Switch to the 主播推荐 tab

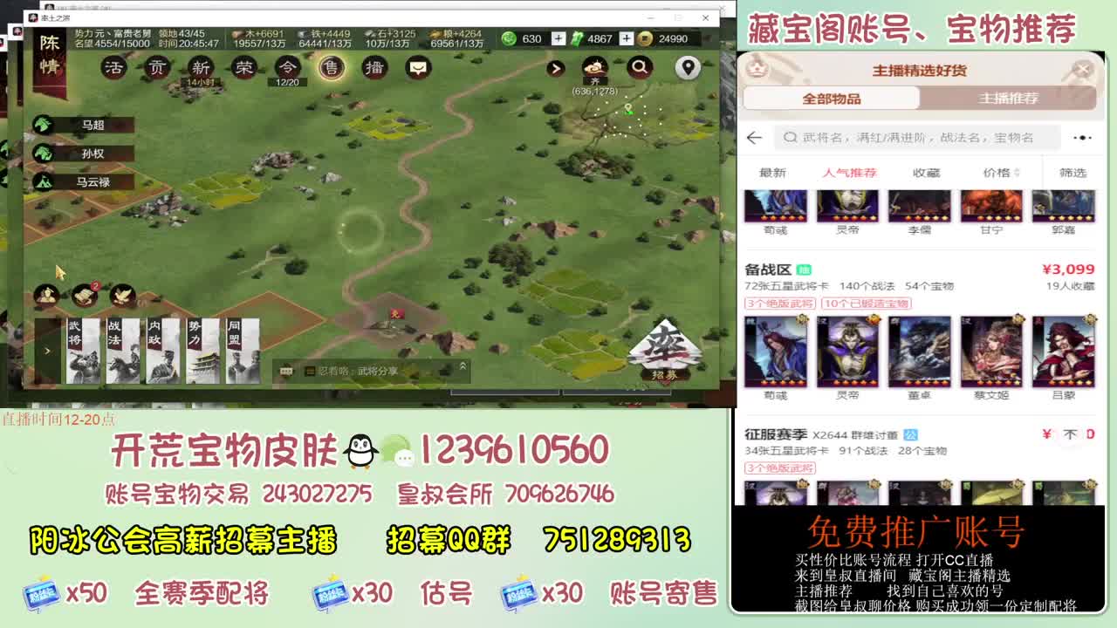pyautogui.click(x=1008, y=99)
